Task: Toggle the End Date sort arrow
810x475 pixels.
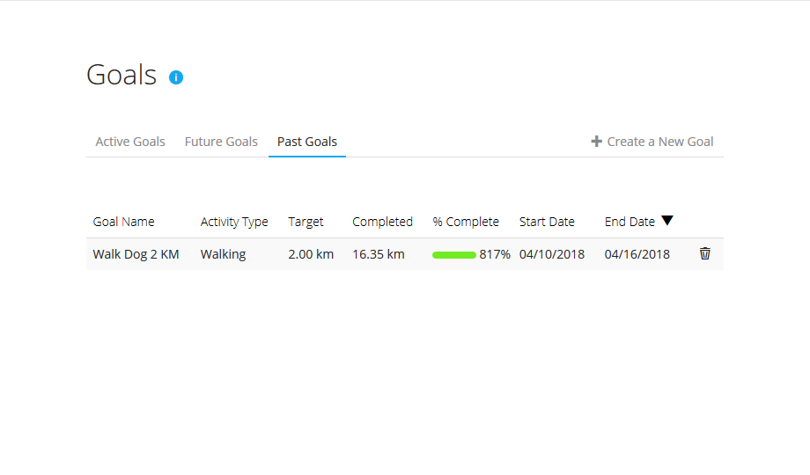Action: click(x=667, y=221)
